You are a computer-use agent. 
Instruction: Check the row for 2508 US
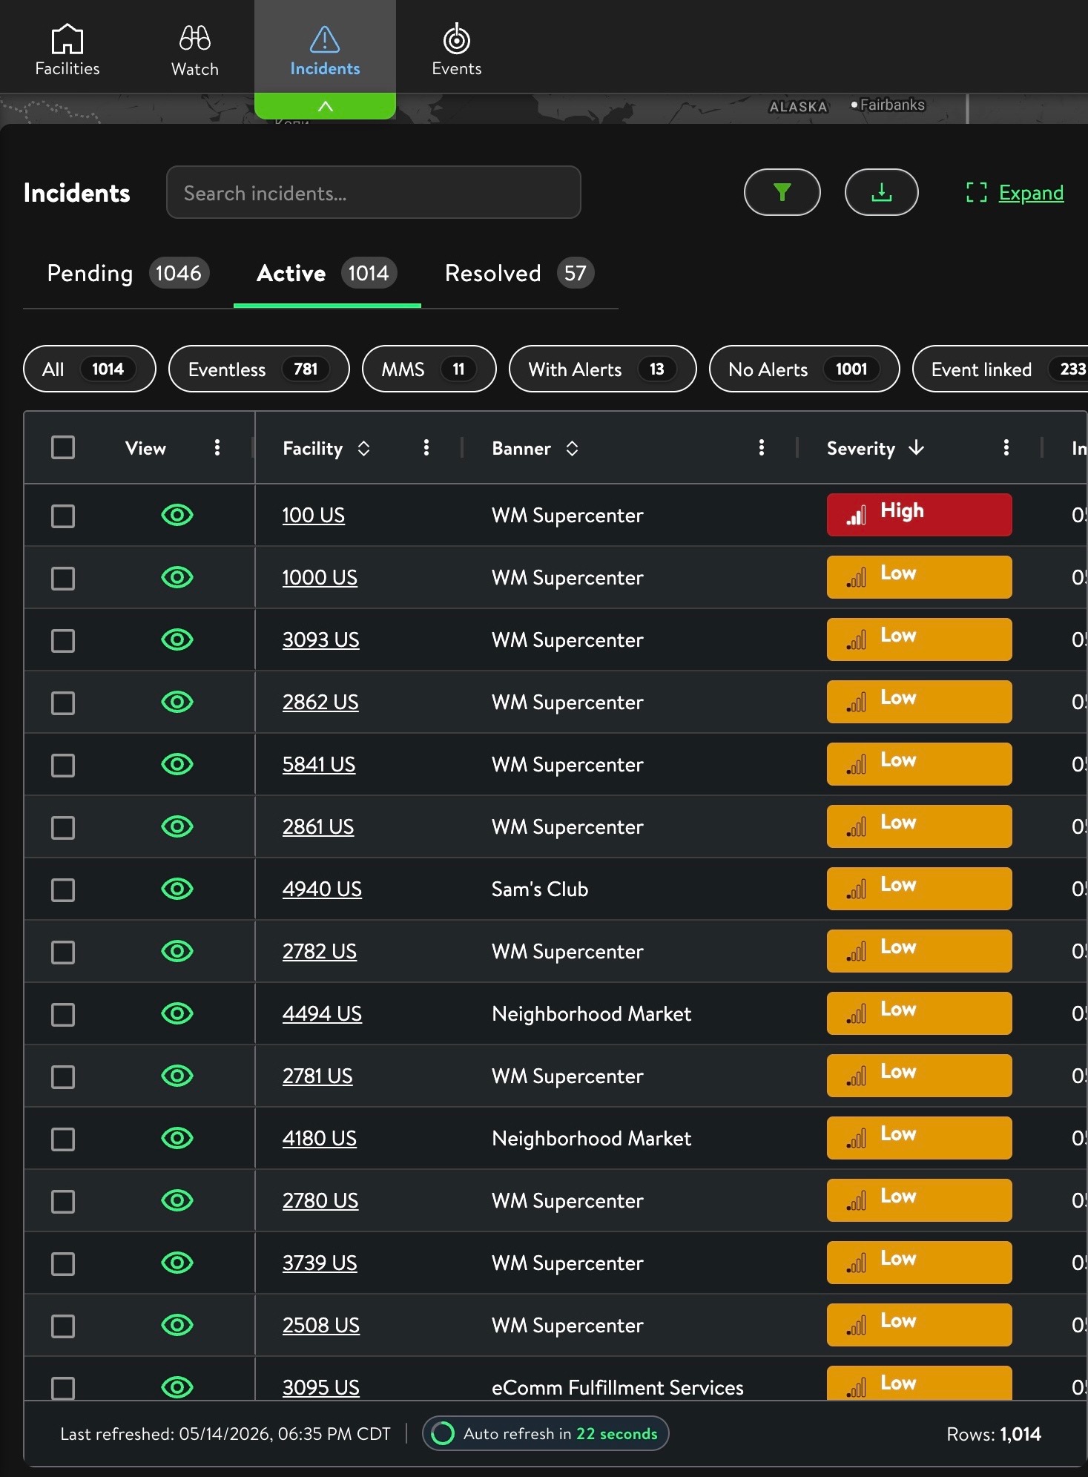[63, 1326]
